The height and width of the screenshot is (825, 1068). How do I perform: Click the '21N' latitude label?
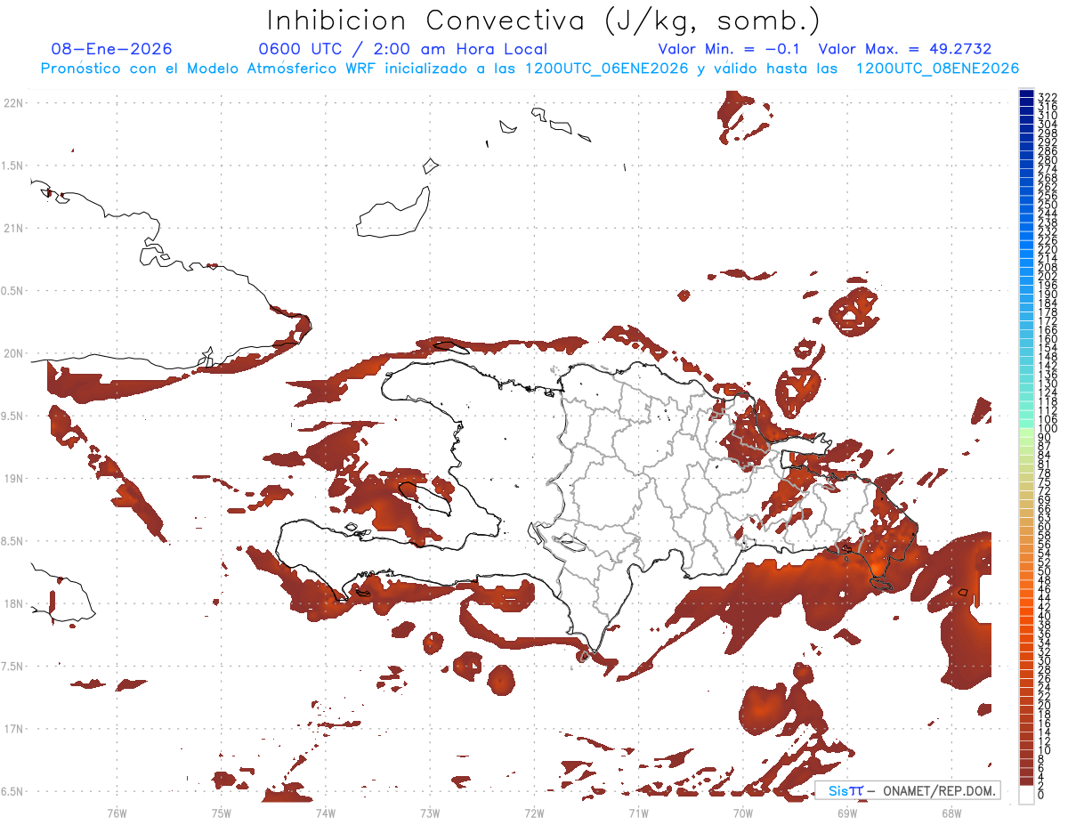14,229
